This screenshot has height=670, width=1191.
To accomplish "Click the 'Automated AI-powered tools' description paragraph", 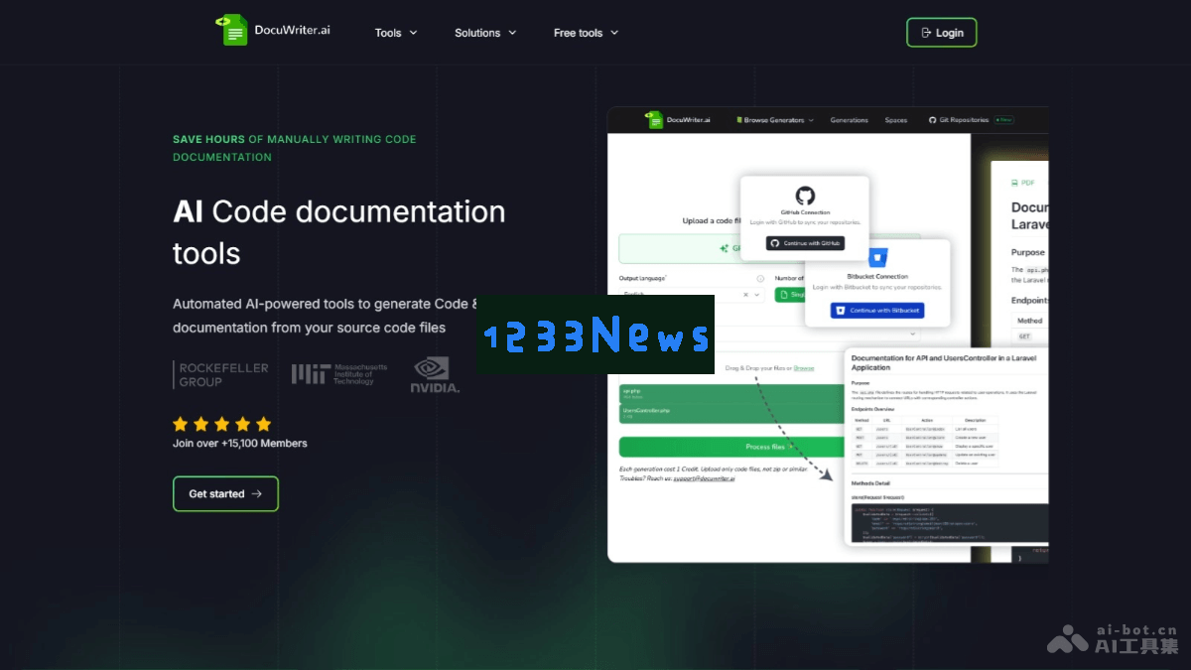I will [x=326, y=316].
